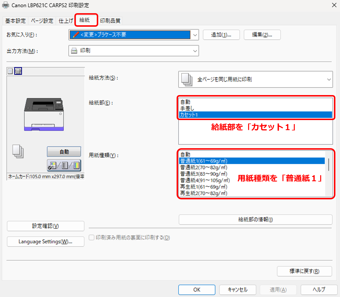Screen dimensions: 340x297
Task: Click the single-page preview view icon
Action: coord(10,71)
